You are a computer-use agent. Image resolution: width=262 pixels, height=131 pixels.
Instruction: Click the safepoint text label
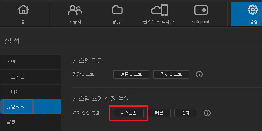tap(201, 22)
